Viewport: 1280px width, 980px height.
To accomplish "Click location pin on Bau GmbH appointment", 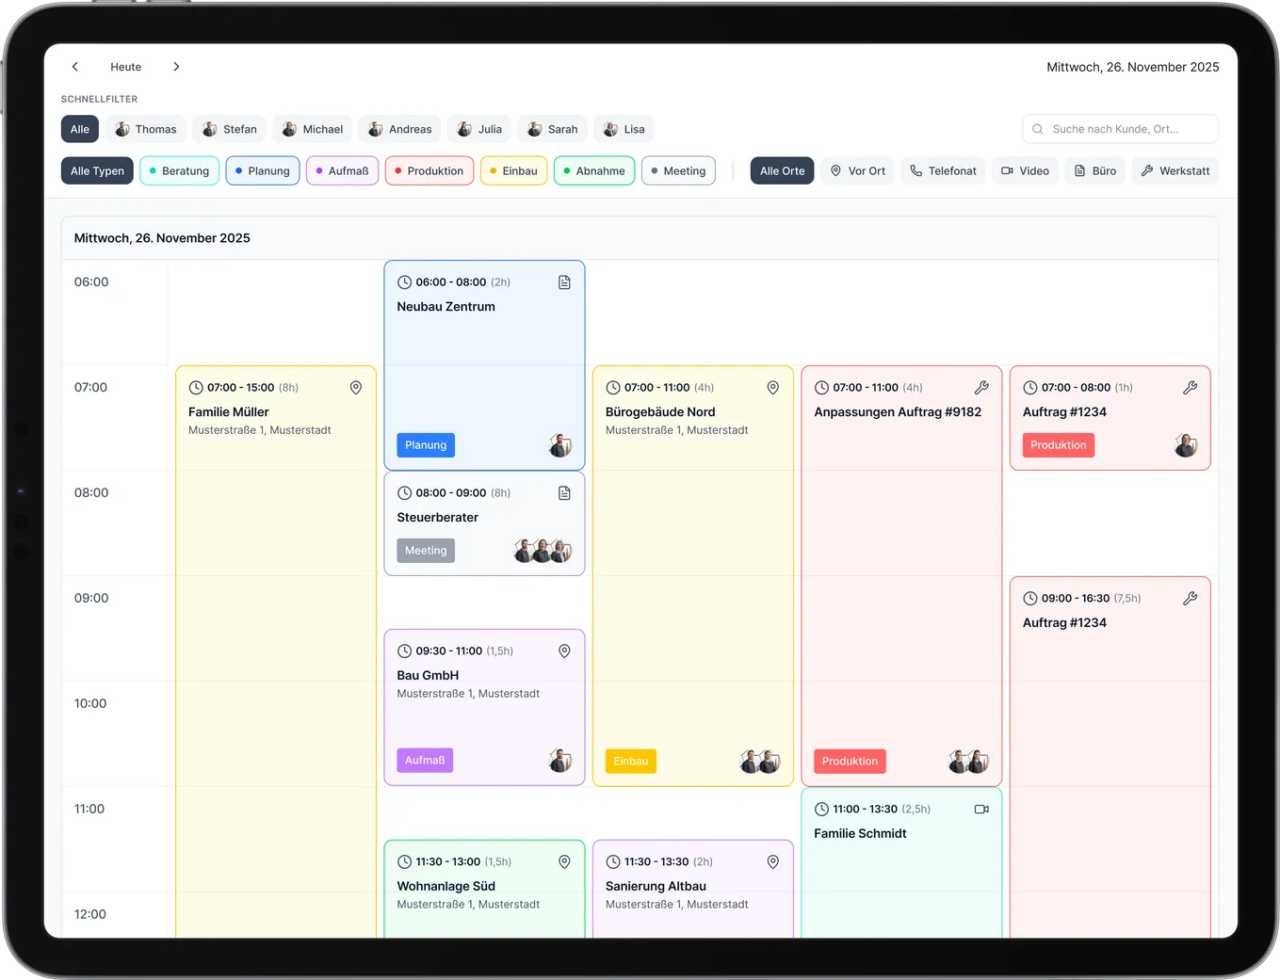I will [x=564, y=651].
